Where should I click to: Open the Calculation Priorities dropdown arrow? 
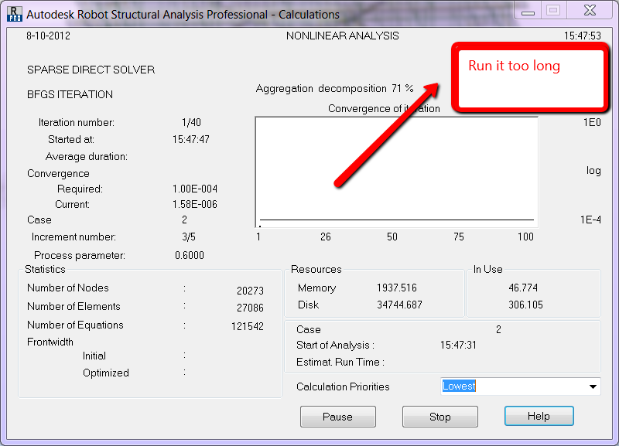coord(593,386)
